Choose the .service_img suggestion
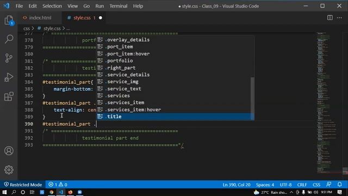Screen dimensions: 348x196 coord(174,82)
